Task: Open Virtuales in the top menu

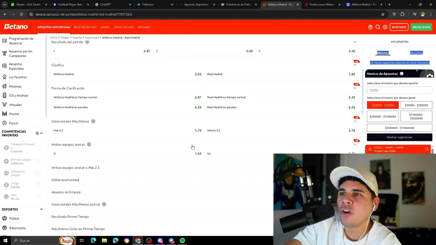Action: 144,27
